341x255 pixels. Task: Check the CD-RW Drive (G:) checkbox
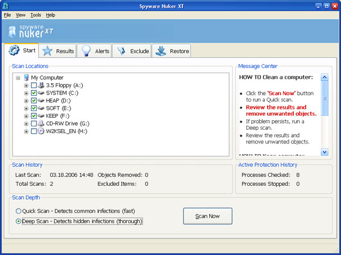[34, 124]
